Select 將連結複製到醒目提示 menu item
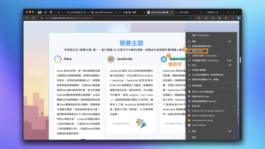This screenshot has width=265, height=149. (x=211, y=46)
